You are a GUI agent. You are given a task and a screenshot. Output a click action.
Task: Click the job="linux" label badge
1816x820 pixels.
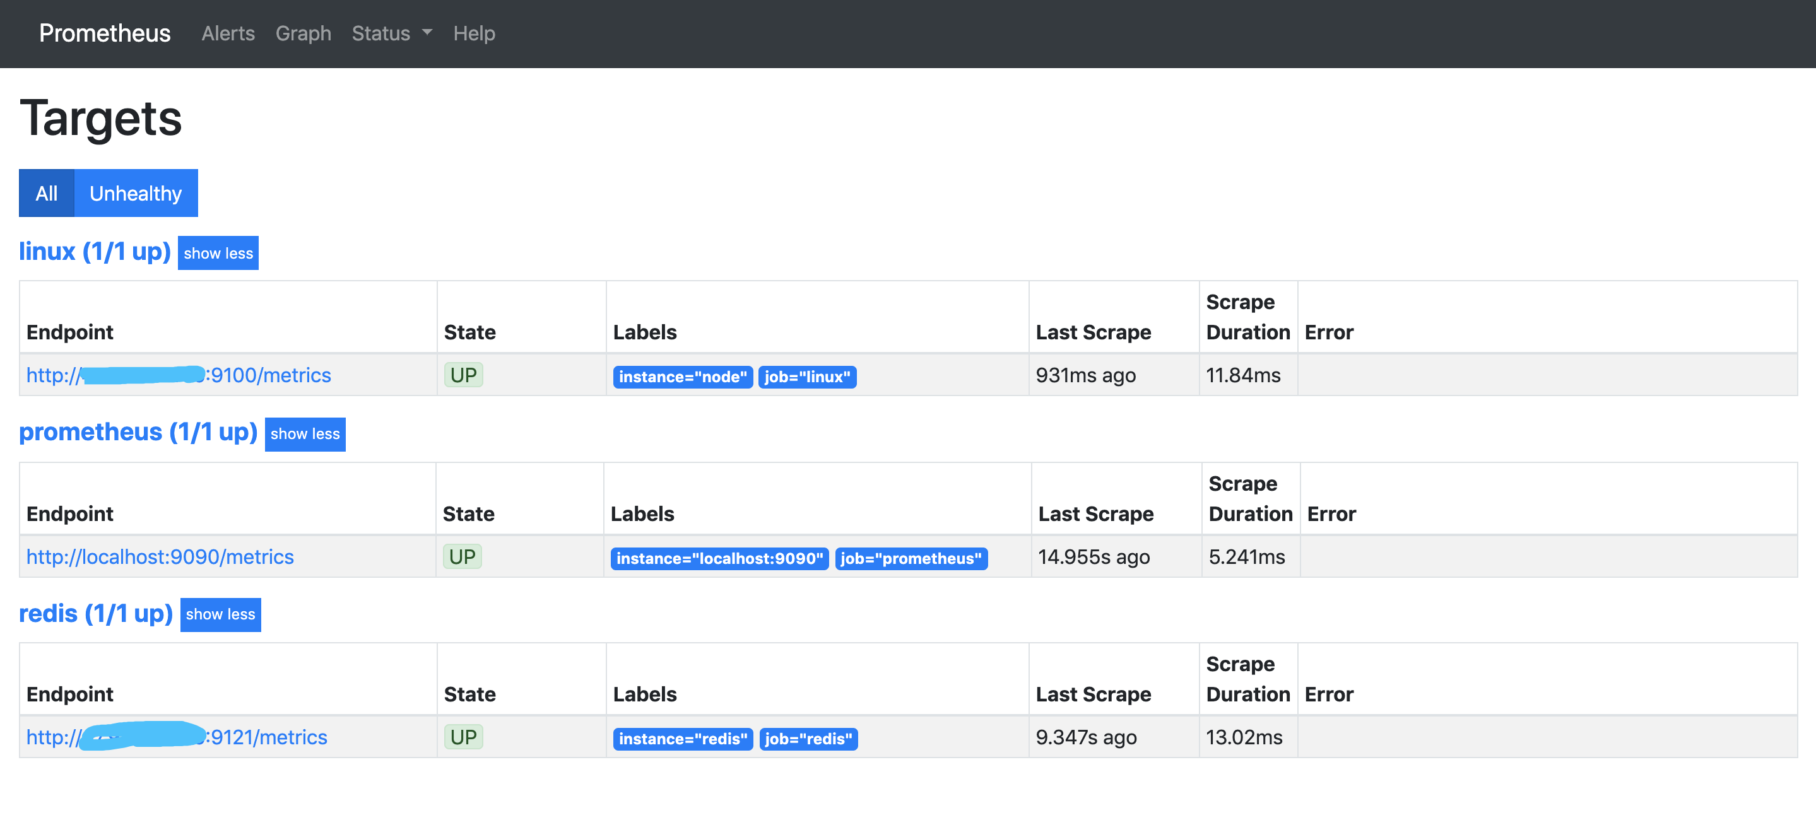807,377
